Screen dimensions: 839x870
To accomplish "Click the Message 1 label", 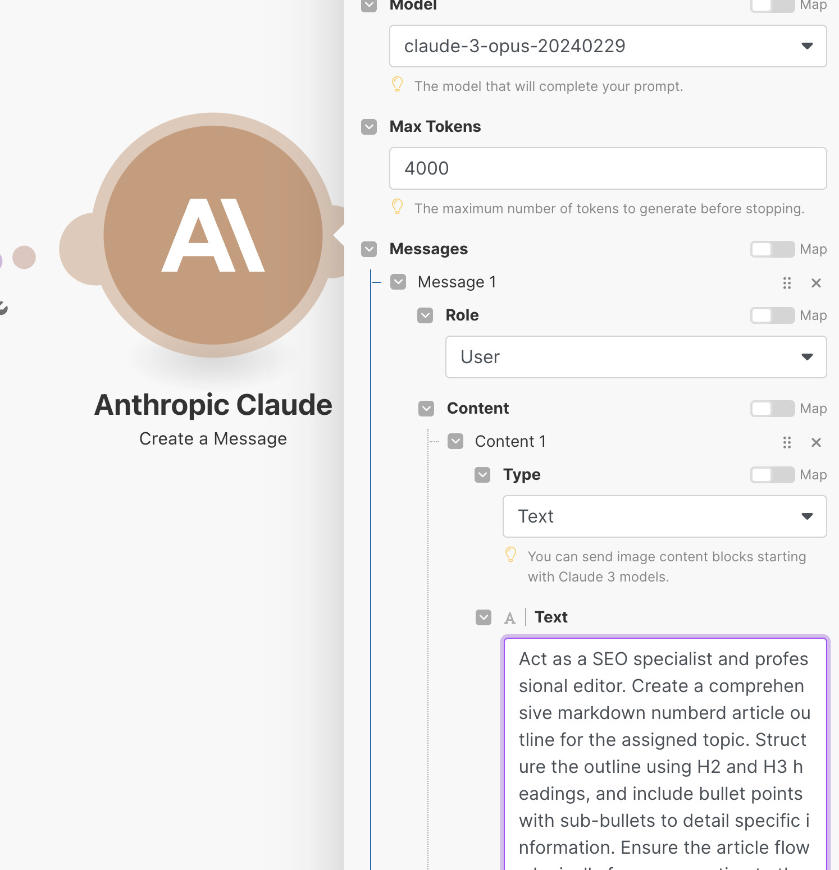I will 457,282.
